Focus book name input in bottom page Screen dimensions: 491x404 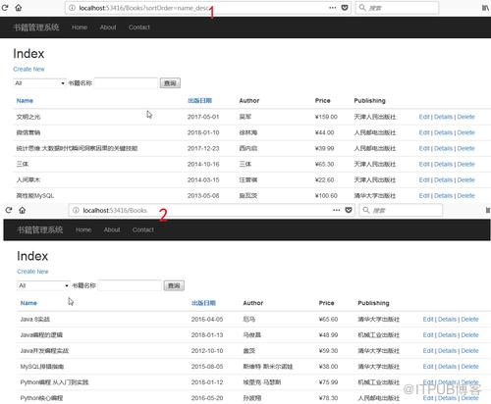click(130, 285)
